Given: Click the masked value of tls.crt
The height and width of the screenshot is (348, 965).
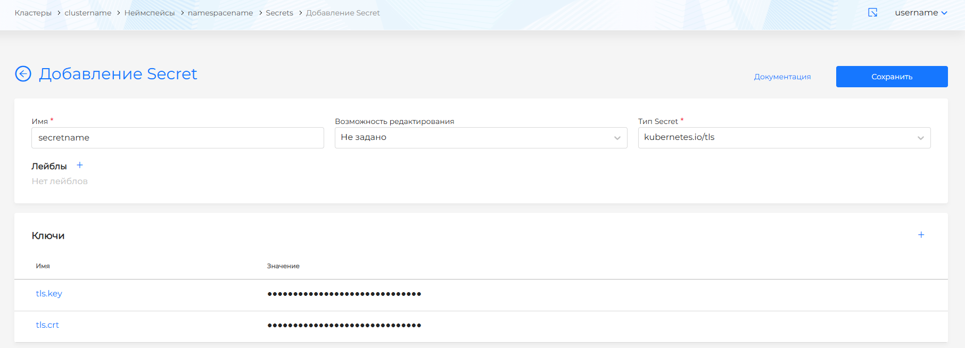Looking at the screenshot, I should 344,325.
